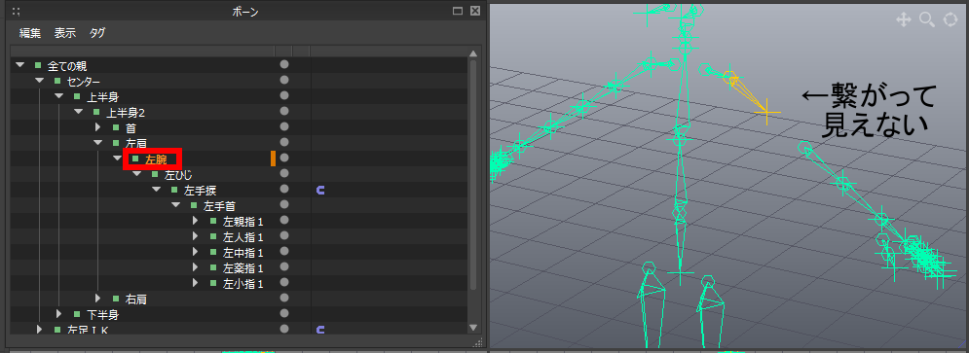Collapse the 左手首 bone node
969x353 pixels.
(175, 205)
